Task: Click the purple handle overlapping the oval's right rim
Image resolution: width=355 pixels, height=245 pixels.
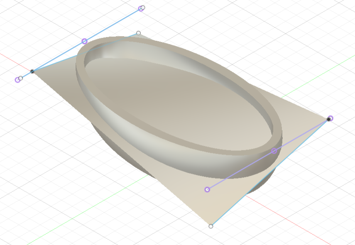Action: point(274,151)
